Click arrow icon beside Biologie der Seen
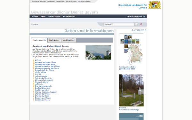The height and width of the screenshot is (120, 192). point(33,100)
